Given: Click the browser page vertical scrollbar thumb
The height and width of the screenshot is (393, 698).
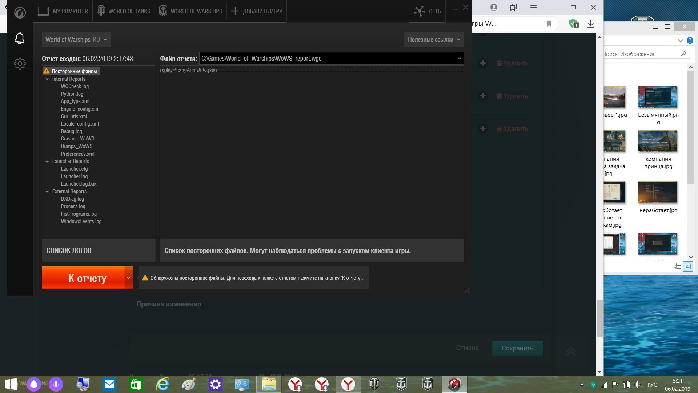Looking at the screenshot, I should [x=599, y=318].
